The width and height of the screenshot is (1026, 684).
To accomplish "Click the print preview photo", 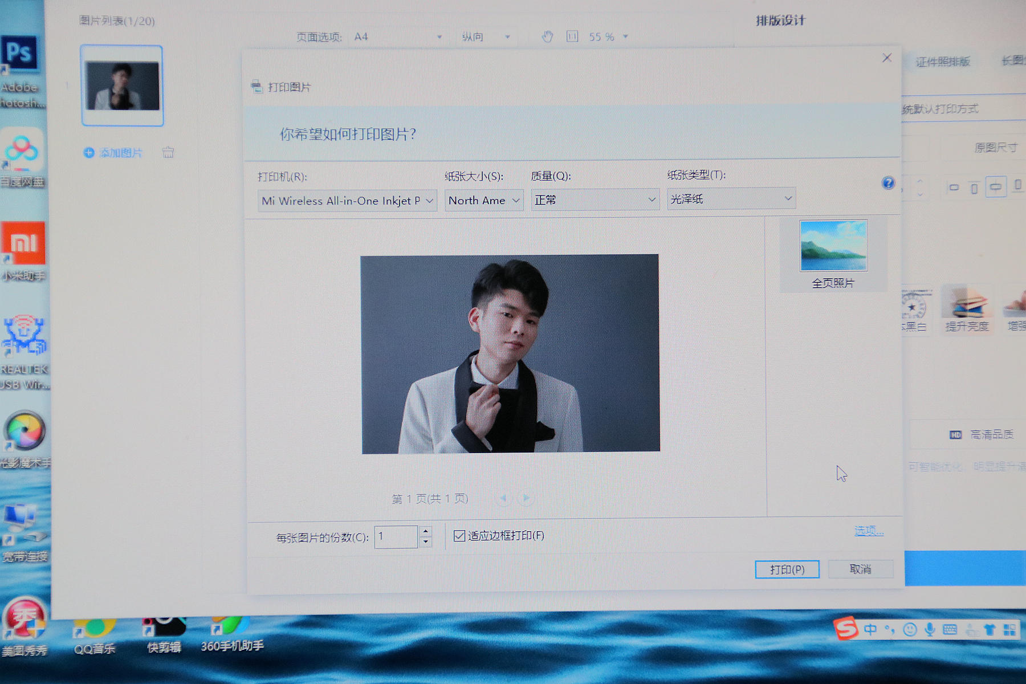I will click(510, 354).
